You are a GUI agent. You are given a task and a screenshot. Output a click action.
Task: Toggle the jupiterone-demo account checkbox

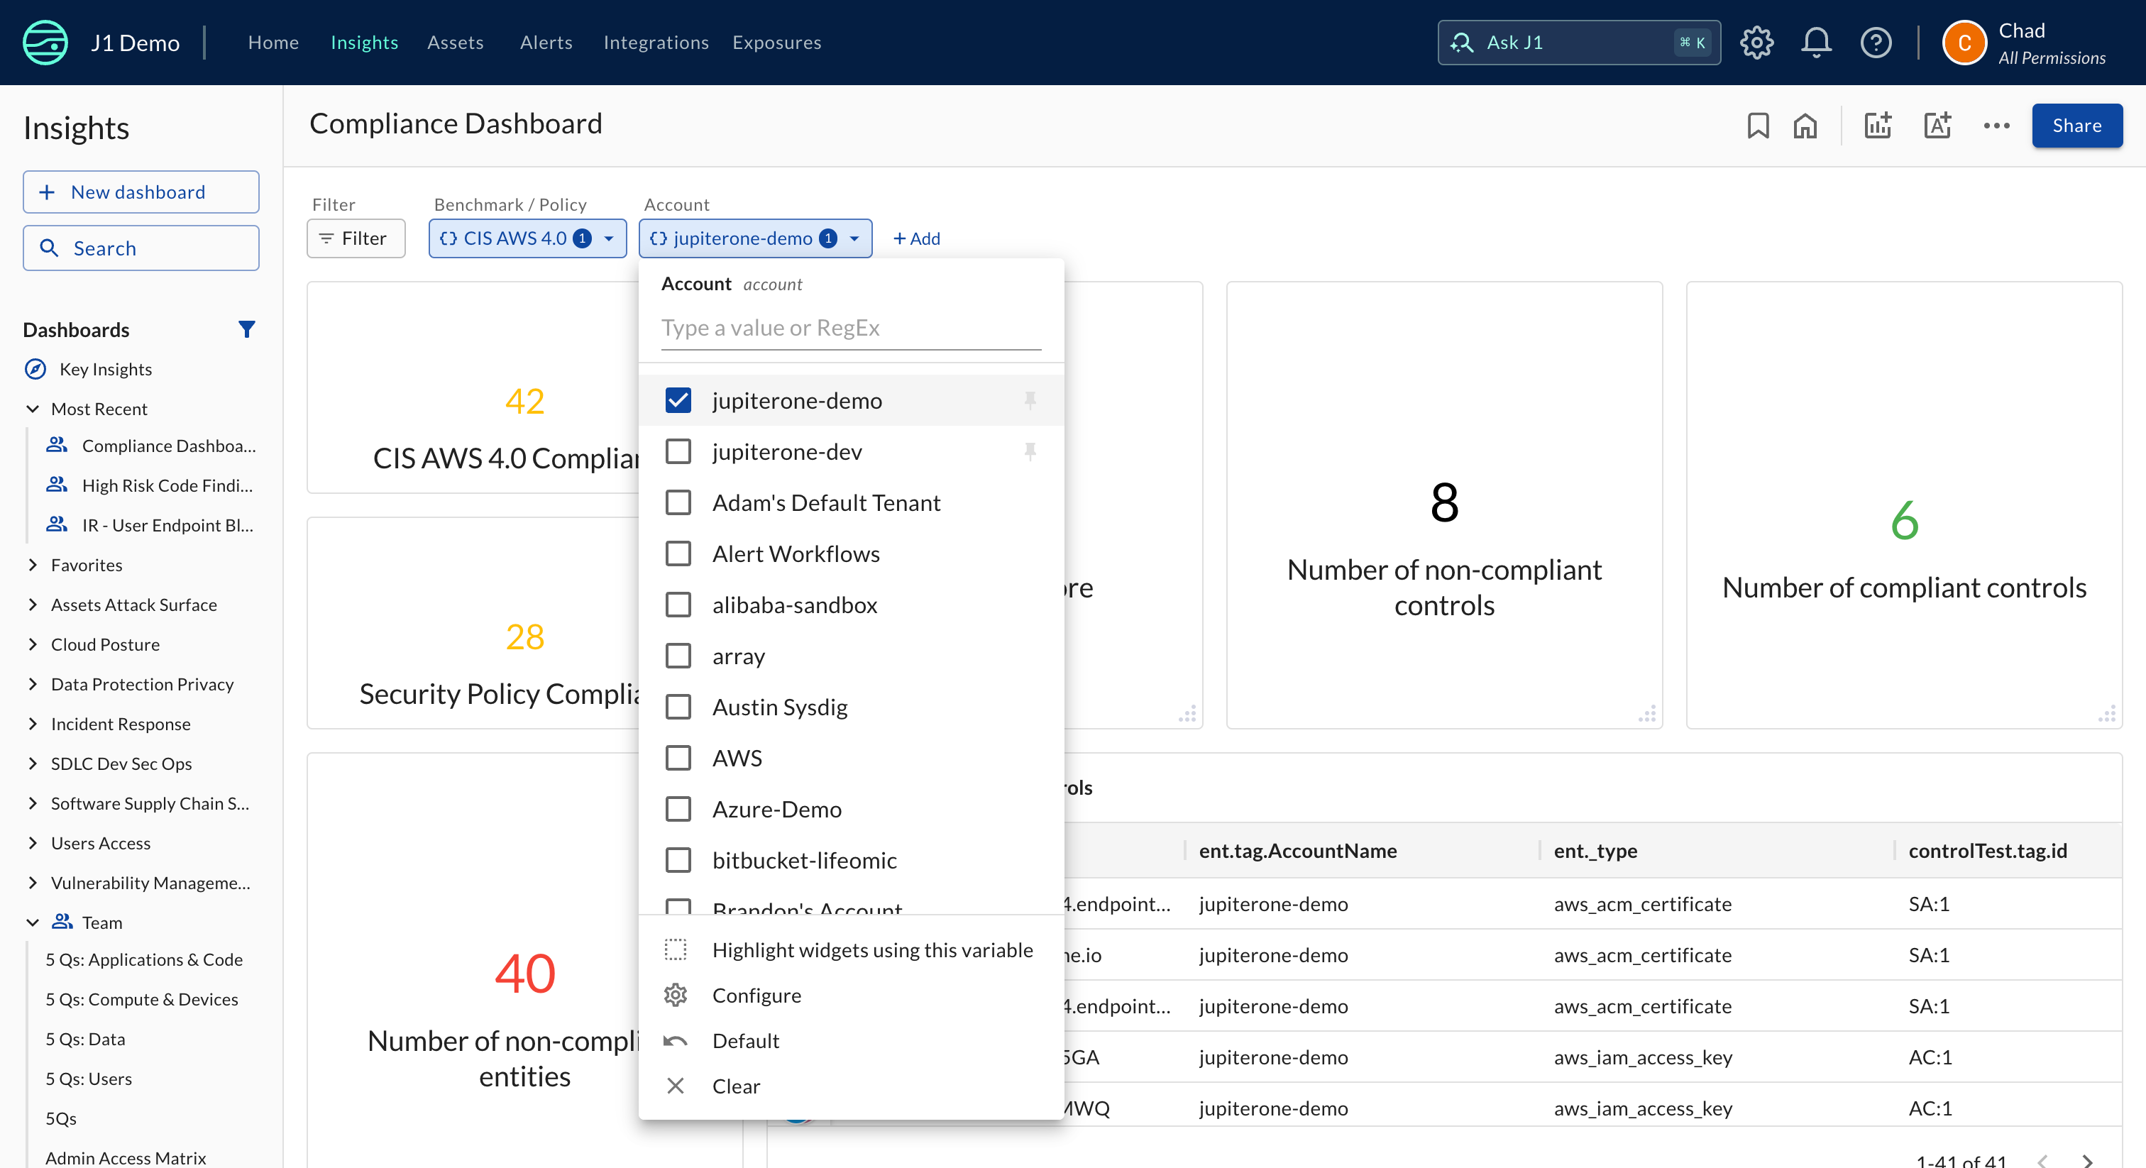pos(678,400)
